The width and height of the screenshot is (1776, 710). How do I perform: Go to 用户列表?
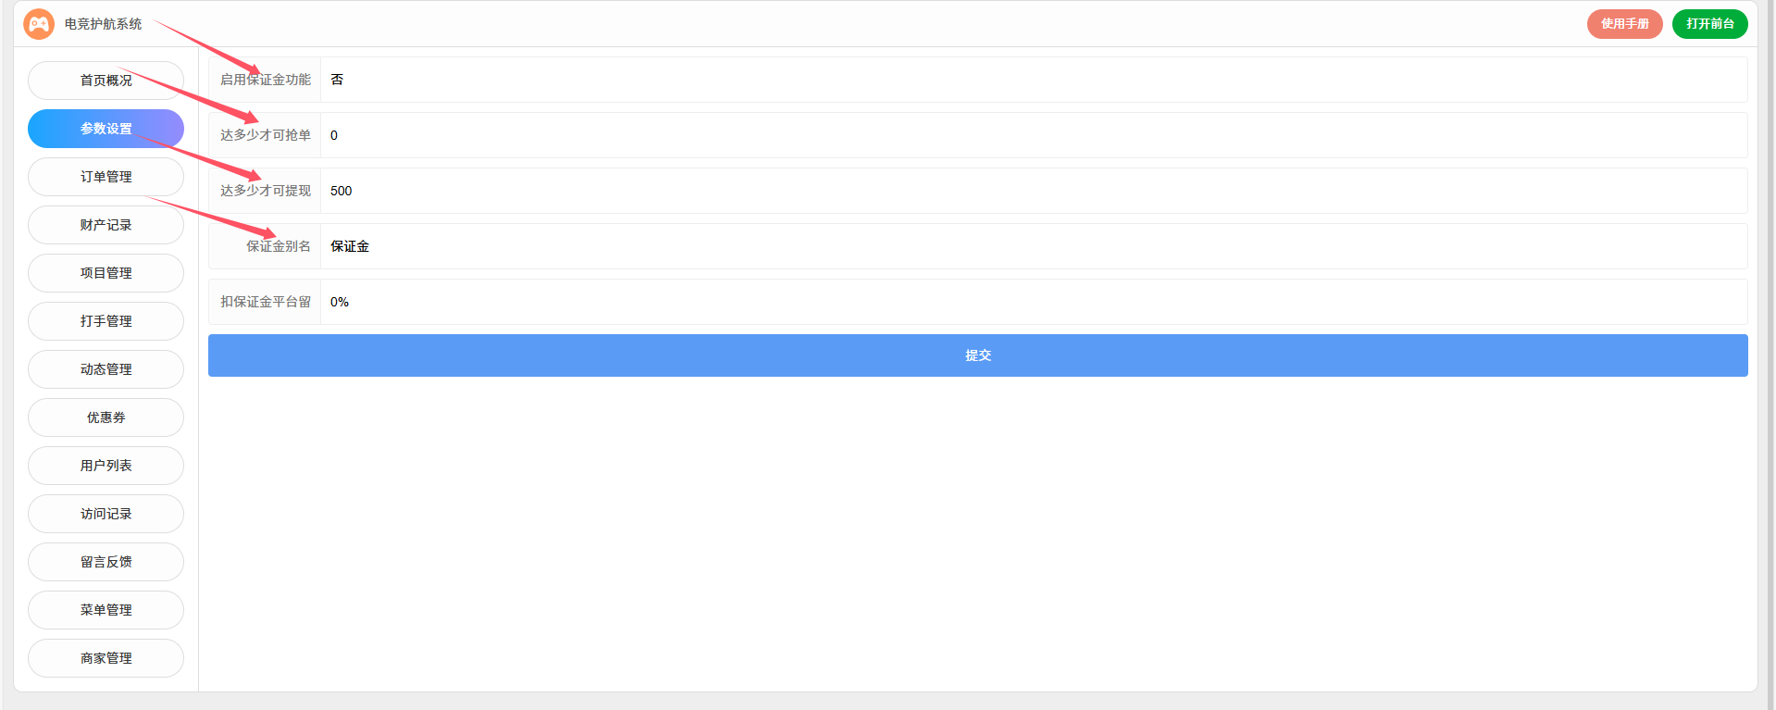106,466
